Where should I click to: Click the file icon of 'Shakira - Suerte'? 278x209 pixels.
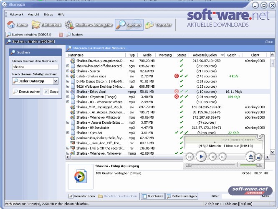(x=73, y=71)
